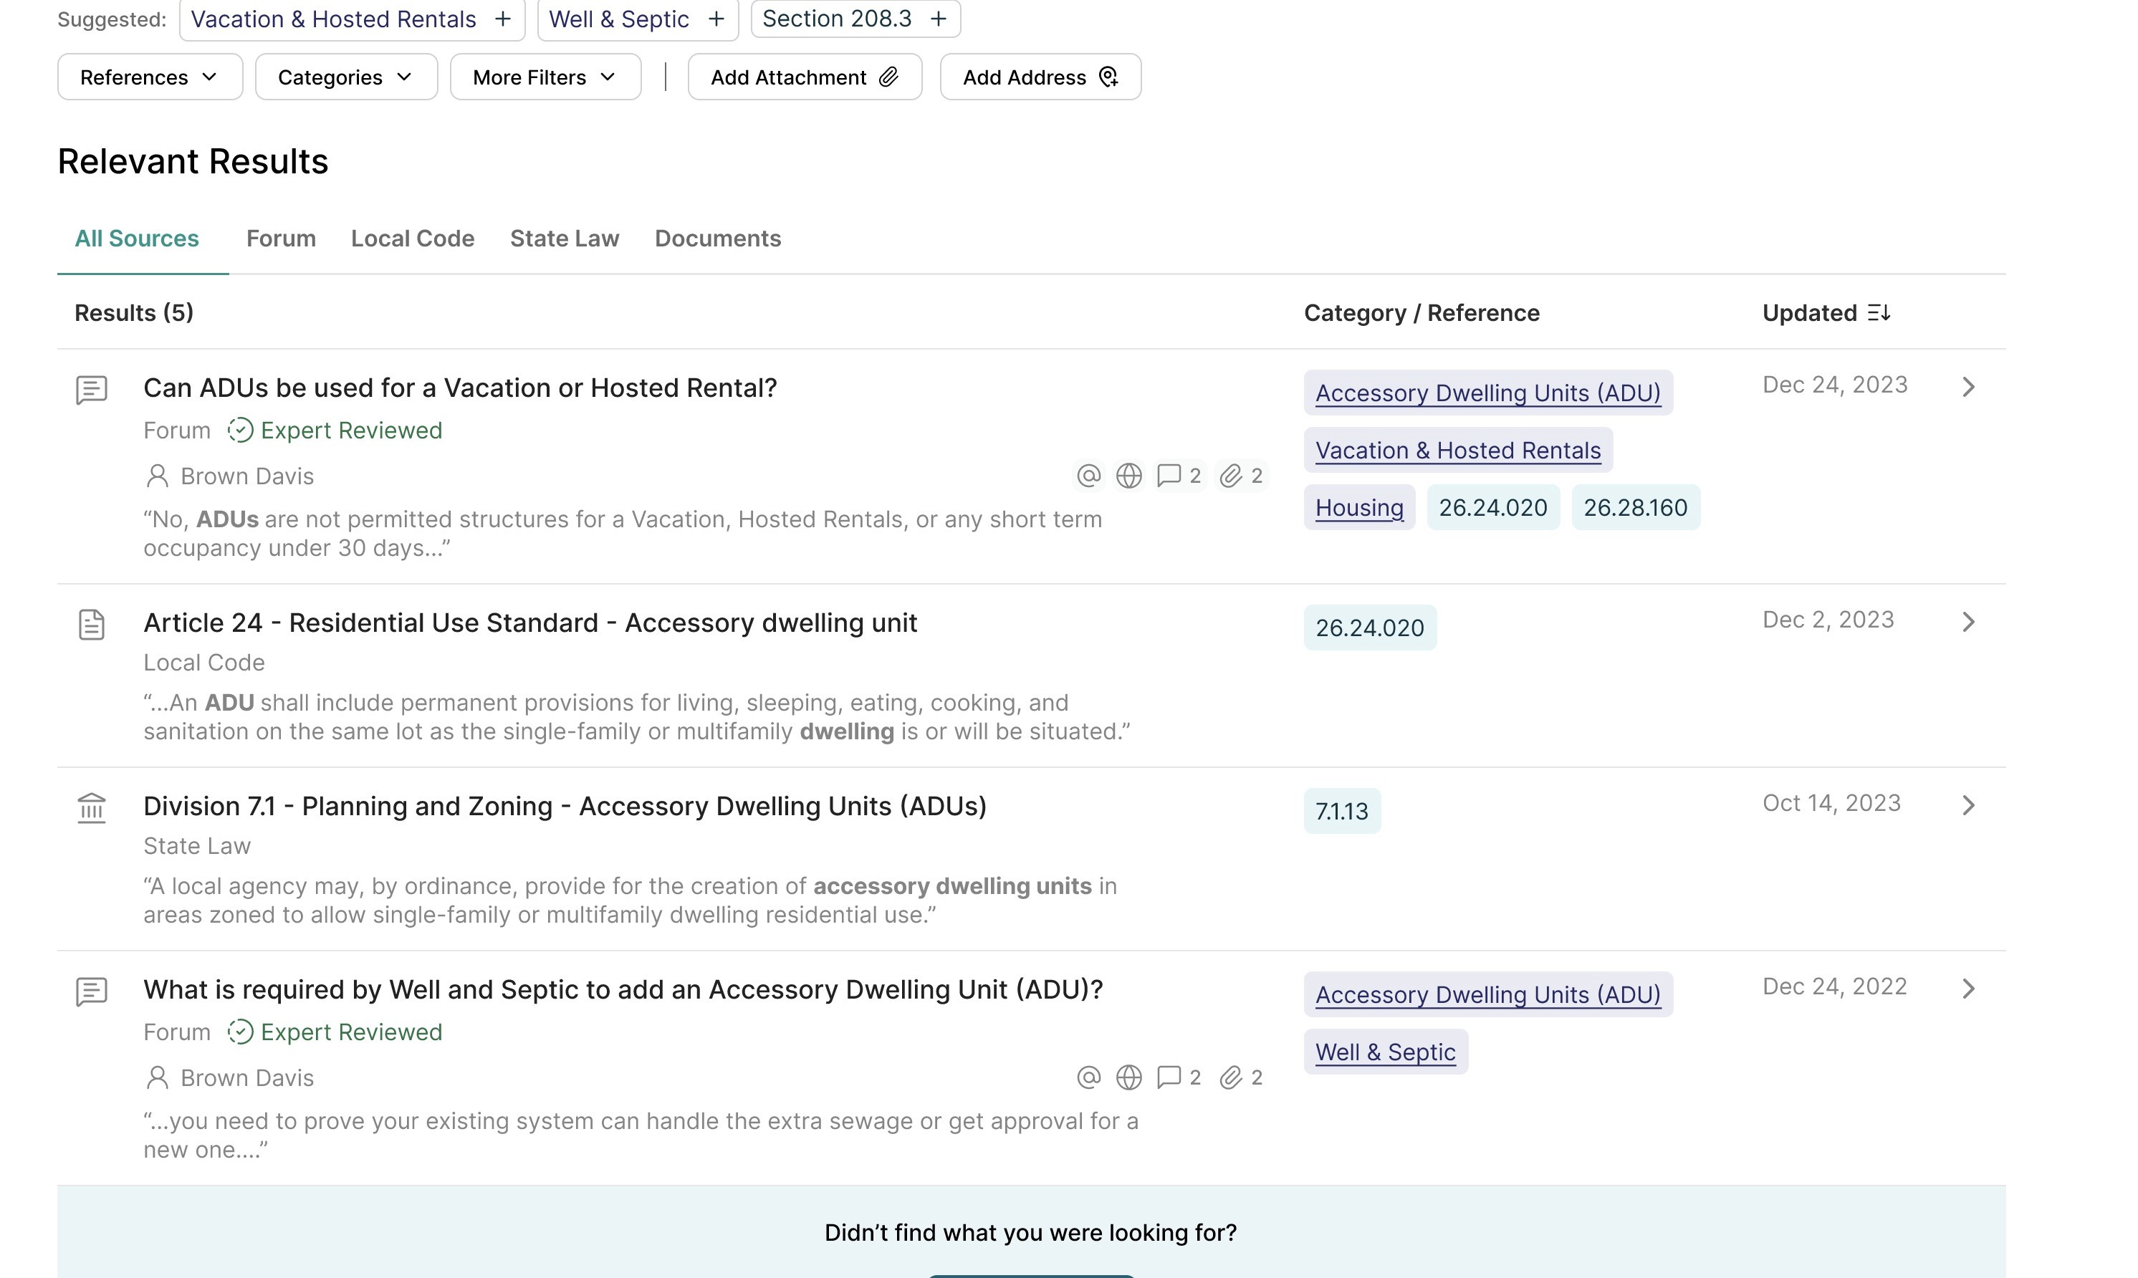This screenshot has height=1278, width=2138.
Task: Click the paperclip icon in Add Attachment
Action: pos(888,77)
